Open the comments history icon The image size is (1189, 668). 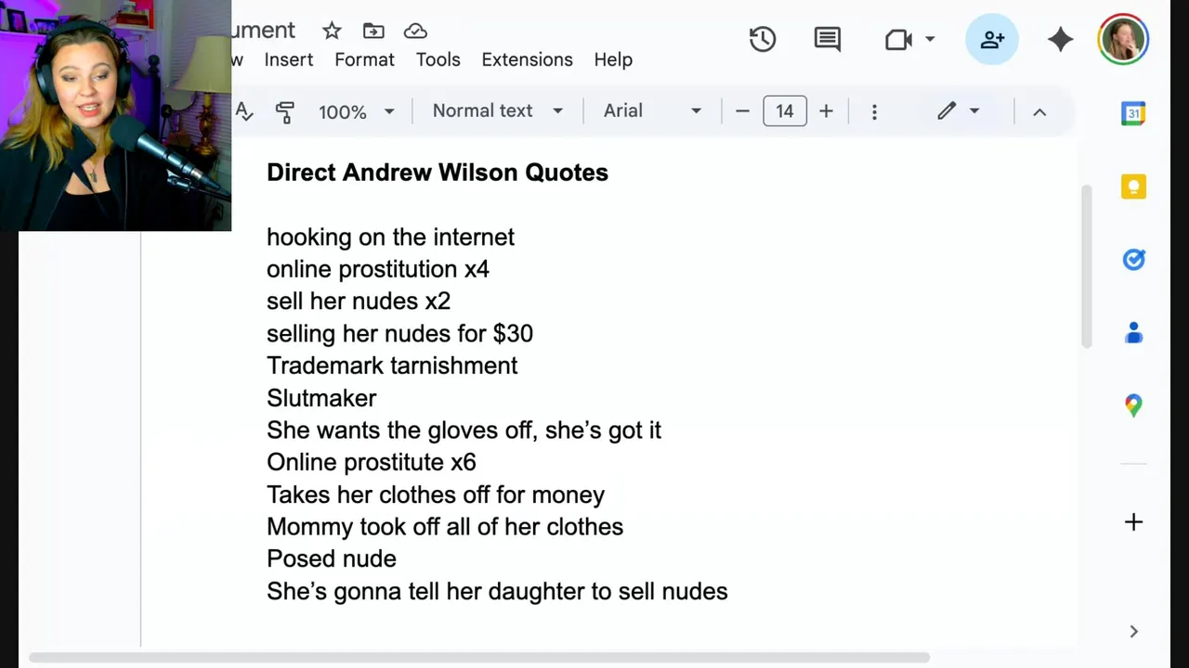[x=827, y=39]
